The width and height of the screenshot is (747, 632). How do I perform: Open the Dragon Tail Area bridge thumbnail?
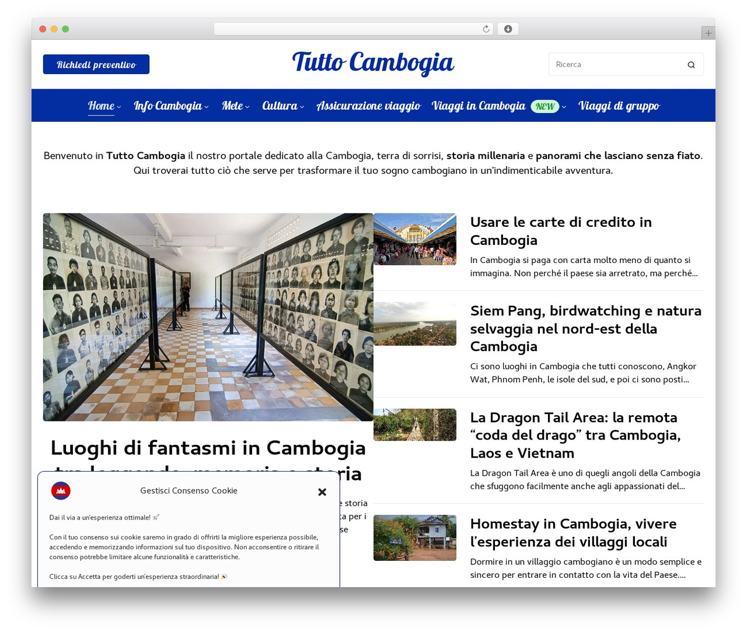415,424
